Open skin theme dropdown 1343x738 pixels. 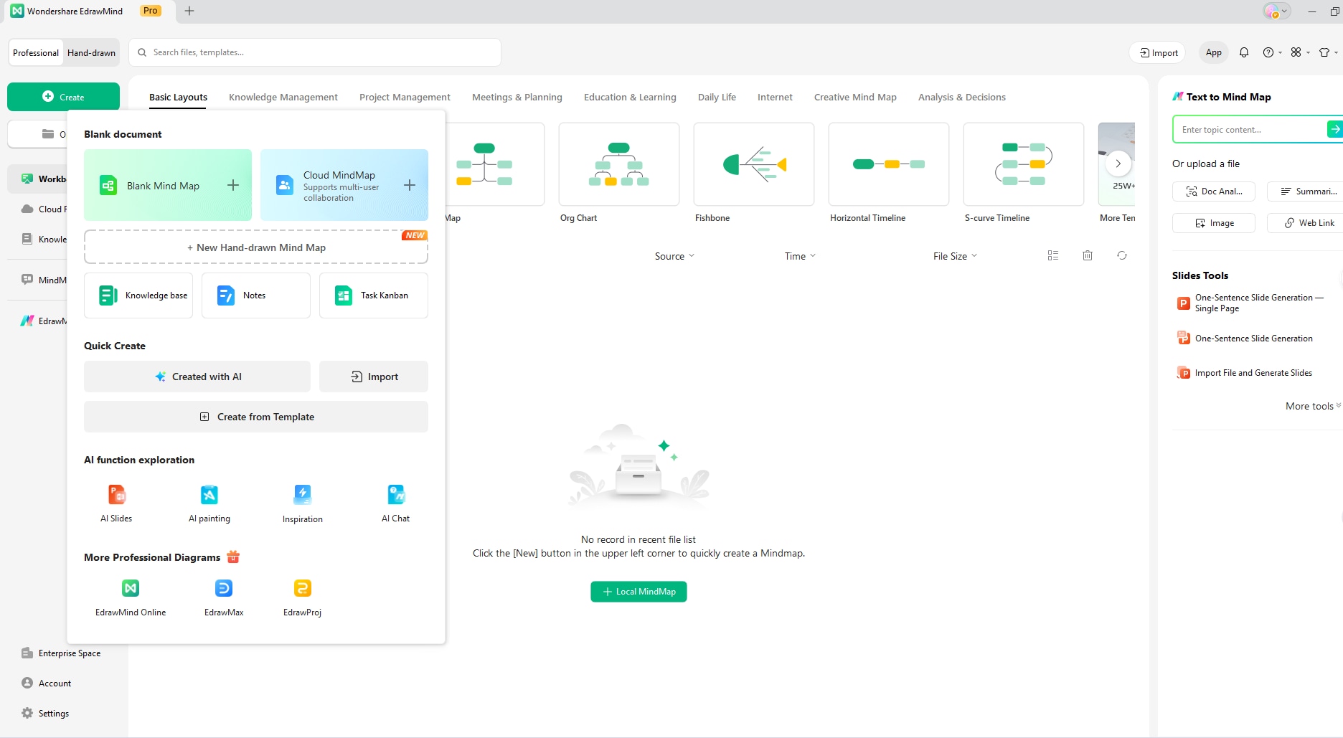pos(1328,52)
